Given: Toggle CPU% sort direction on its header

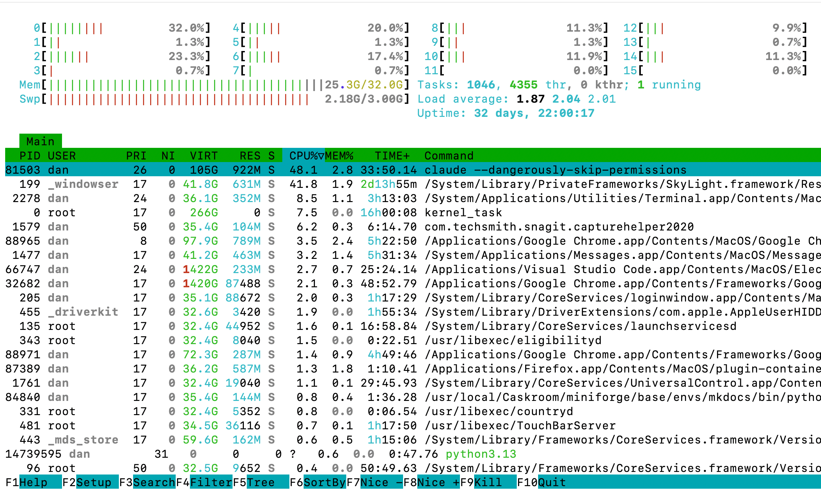Looking at the screenshot, I should pos(302,156).
